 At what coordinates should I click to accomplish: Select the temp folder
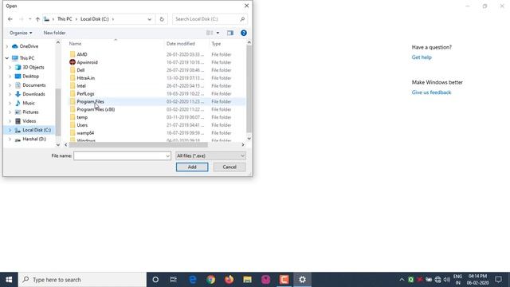[82, 117]
